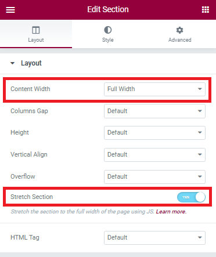
Task: Switch to the Style tab label
Action: (108, 40)
